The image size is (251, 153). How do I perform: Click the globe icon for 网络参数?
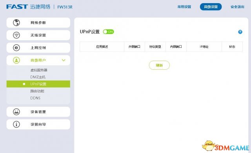point(16,23)
